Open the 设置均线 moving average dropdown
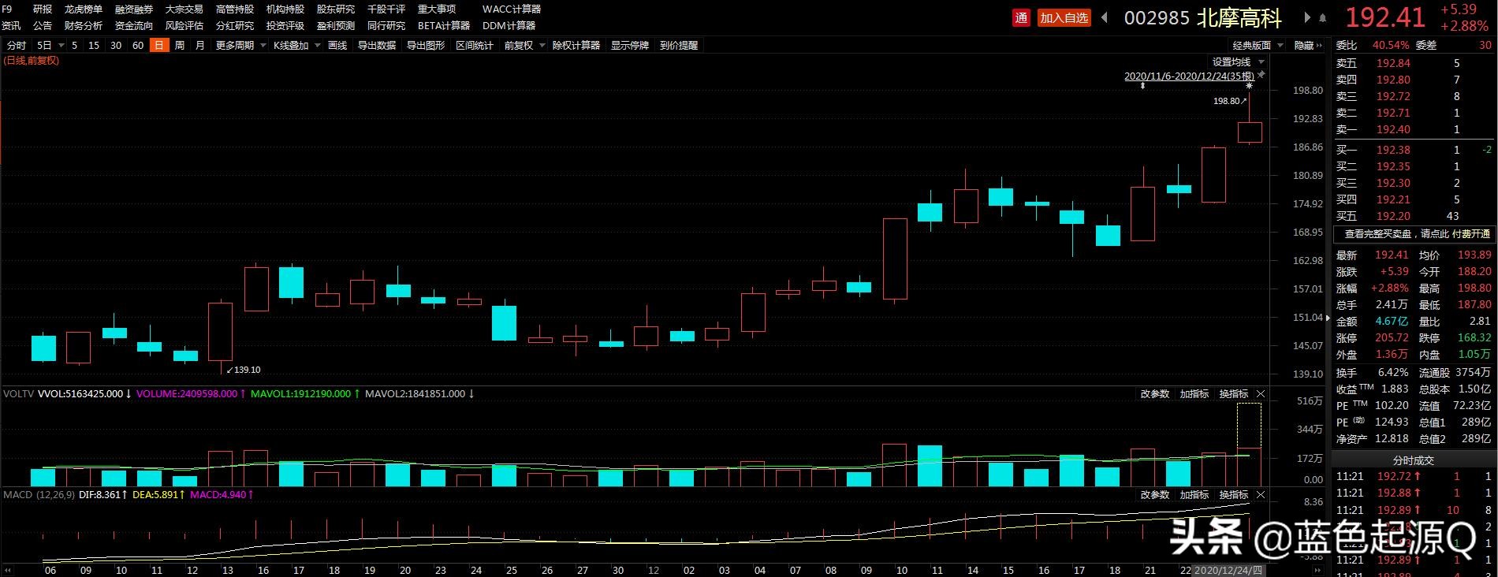Image resolution: width=1498 pixels, height=577 pixels. pos(1238,61)
